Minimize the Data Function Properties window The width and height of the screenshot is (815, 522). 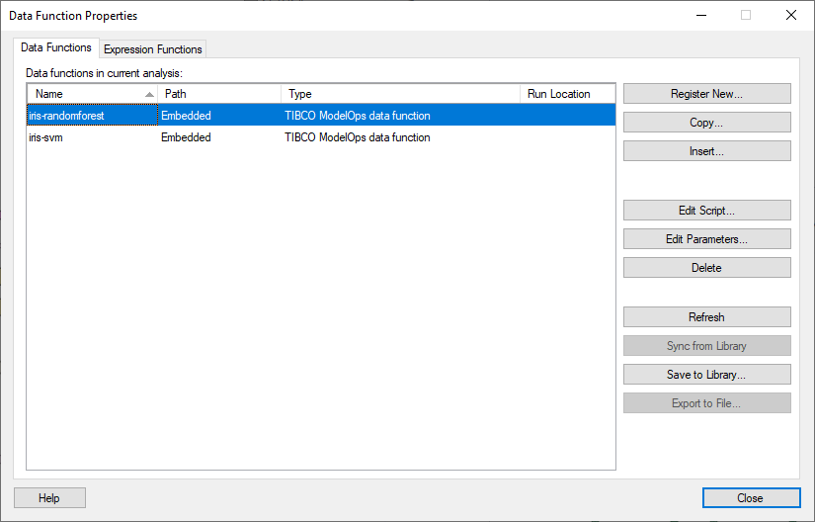coord(700,15)
